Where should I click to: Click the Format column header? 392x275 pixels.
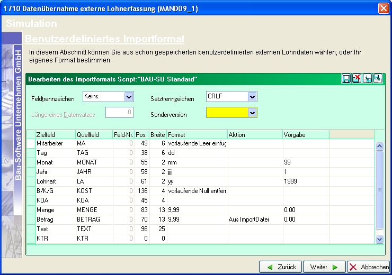click(x=197, y=135)
